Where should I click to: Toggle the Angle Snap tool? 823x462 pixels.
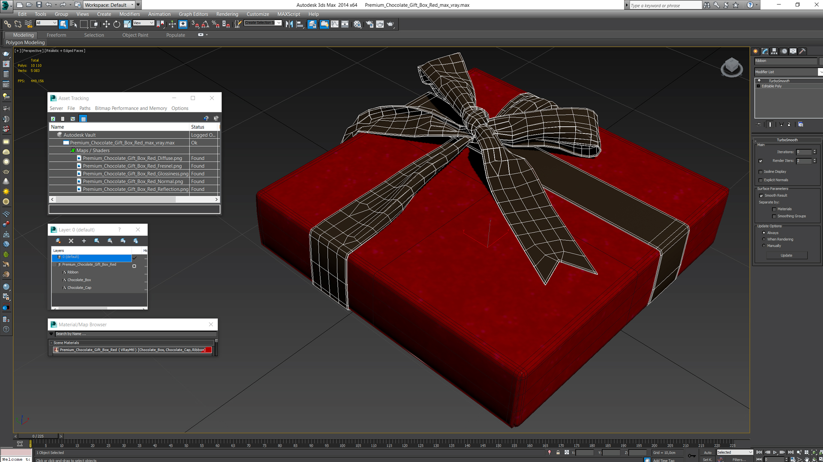tap(205, 24)
